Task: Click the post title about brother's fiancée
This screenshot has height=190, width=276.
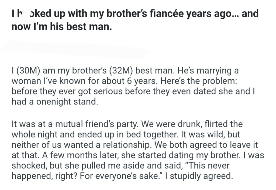Action: [135, 14]
